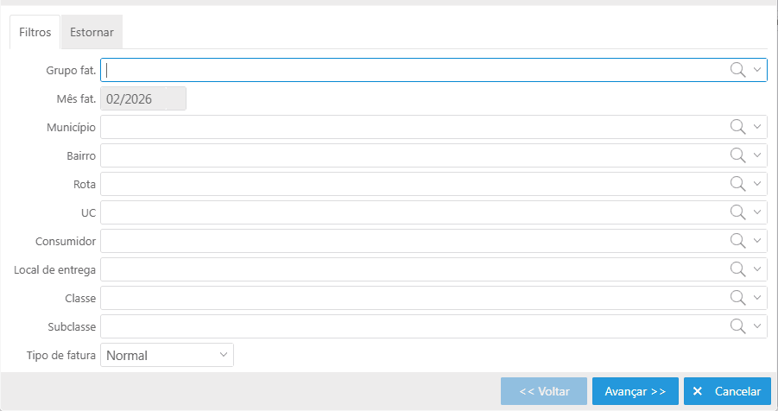The width and height of the screenshot is (778, 411).
Task: Expand the Subclasse dropdown chevron
Action: [757, 326]
